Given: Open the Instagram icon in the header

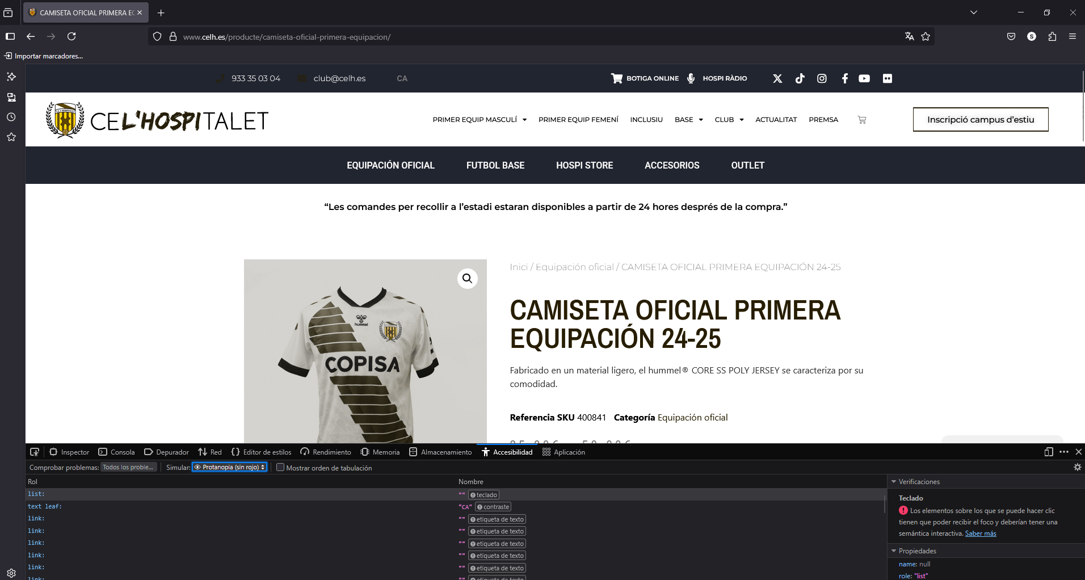Looking at the screenshot, I should [x=822, y=78].
